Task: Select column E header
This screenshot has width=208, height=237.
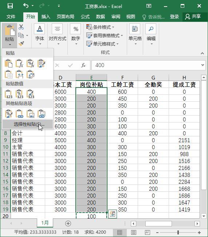Action: [91, 78]
